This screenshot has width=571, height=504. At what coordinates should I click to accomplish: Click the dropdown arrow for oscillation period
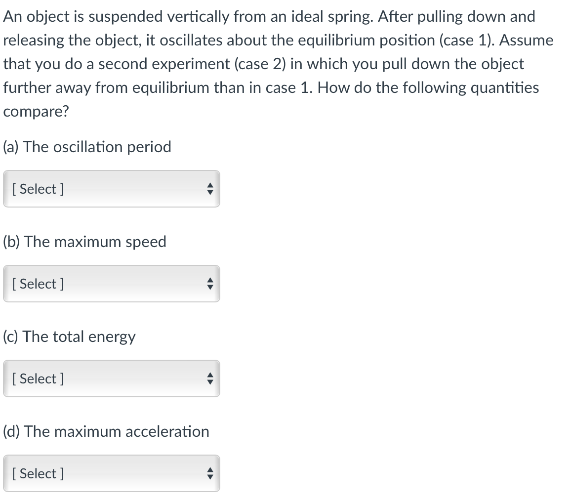(x=210, y=189)
